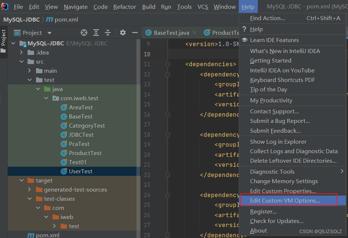Close the BaseTest.java tab
The image size is (348, 238).
coord(194,32)
